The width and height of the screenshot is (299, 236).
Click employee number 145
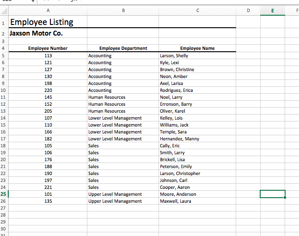pos(48,97)
